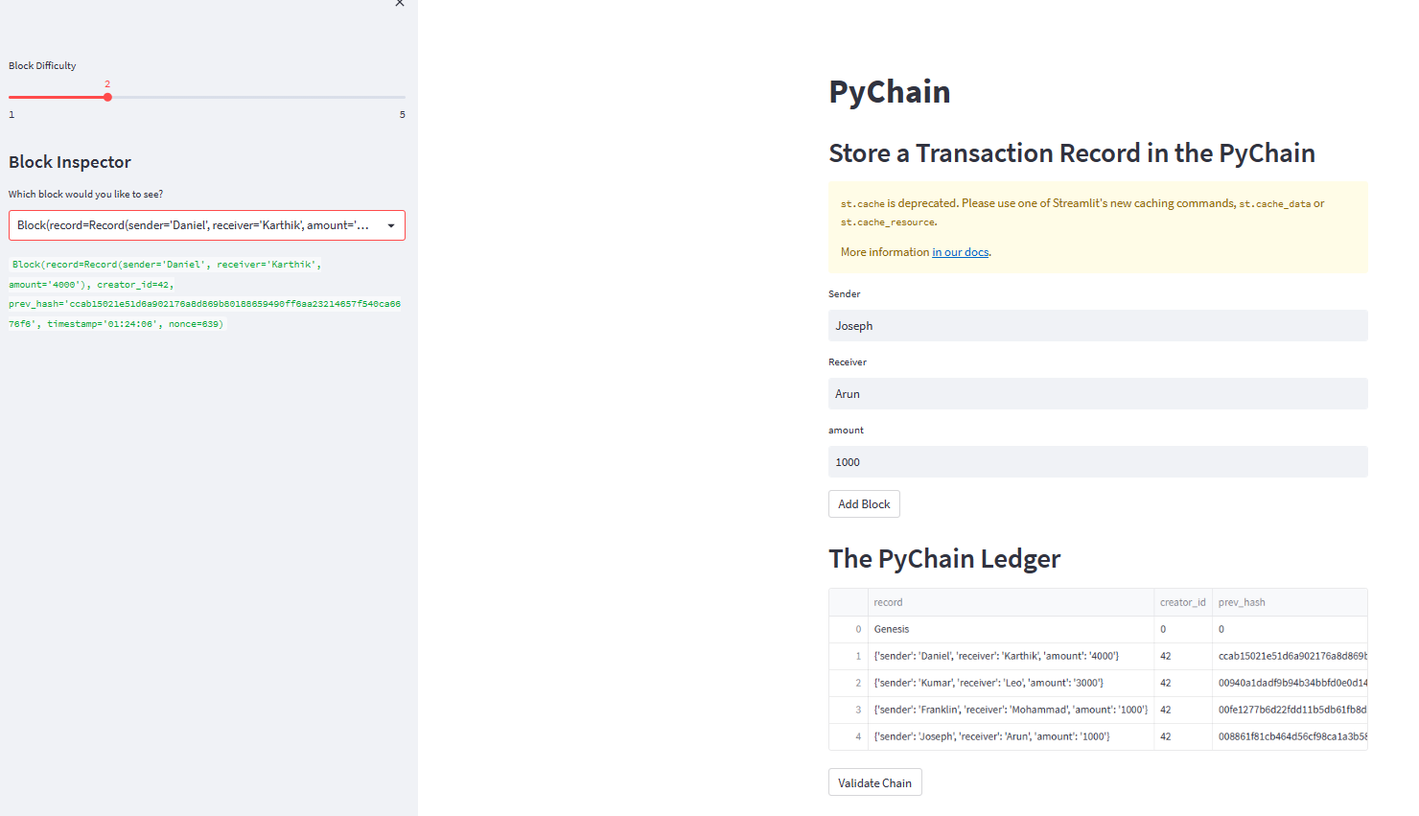Viewport: 1419px width, 816px height.
Task: Click the Receiver input containing Arun
Action: point(1098,393)
